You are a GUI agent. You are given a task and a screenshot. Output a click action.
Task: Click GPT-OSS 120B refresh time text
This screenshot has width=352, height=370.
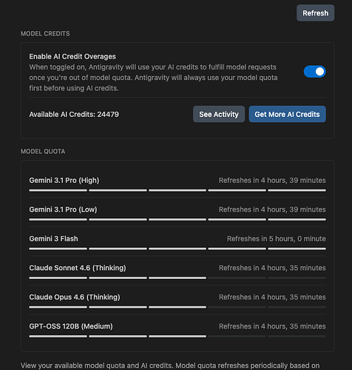click(x=272, y=326)
